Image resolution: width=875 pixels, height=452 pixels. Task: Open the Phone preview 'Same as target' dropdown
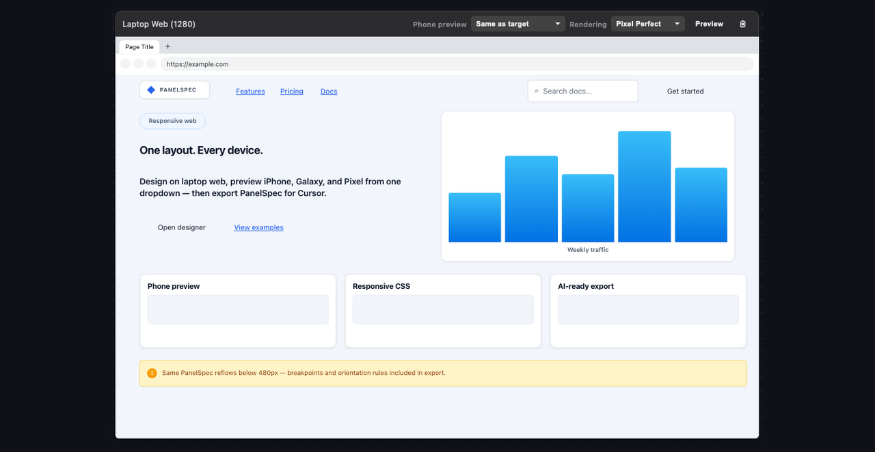(x=518, y=24)
